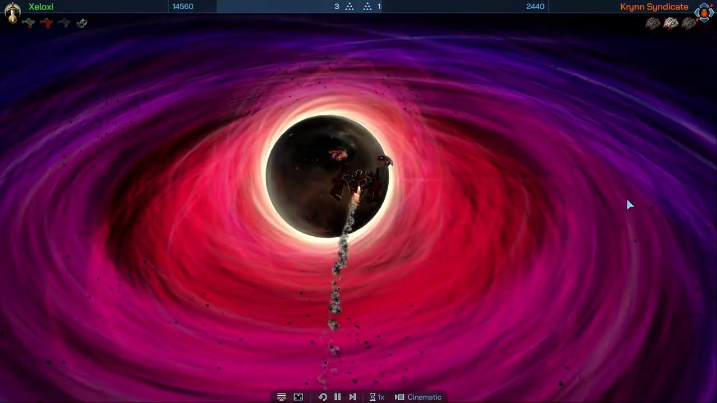Click the Xeloxi faction emblem
The width and height of the screenshot is (717, 403).
(12, 12)
